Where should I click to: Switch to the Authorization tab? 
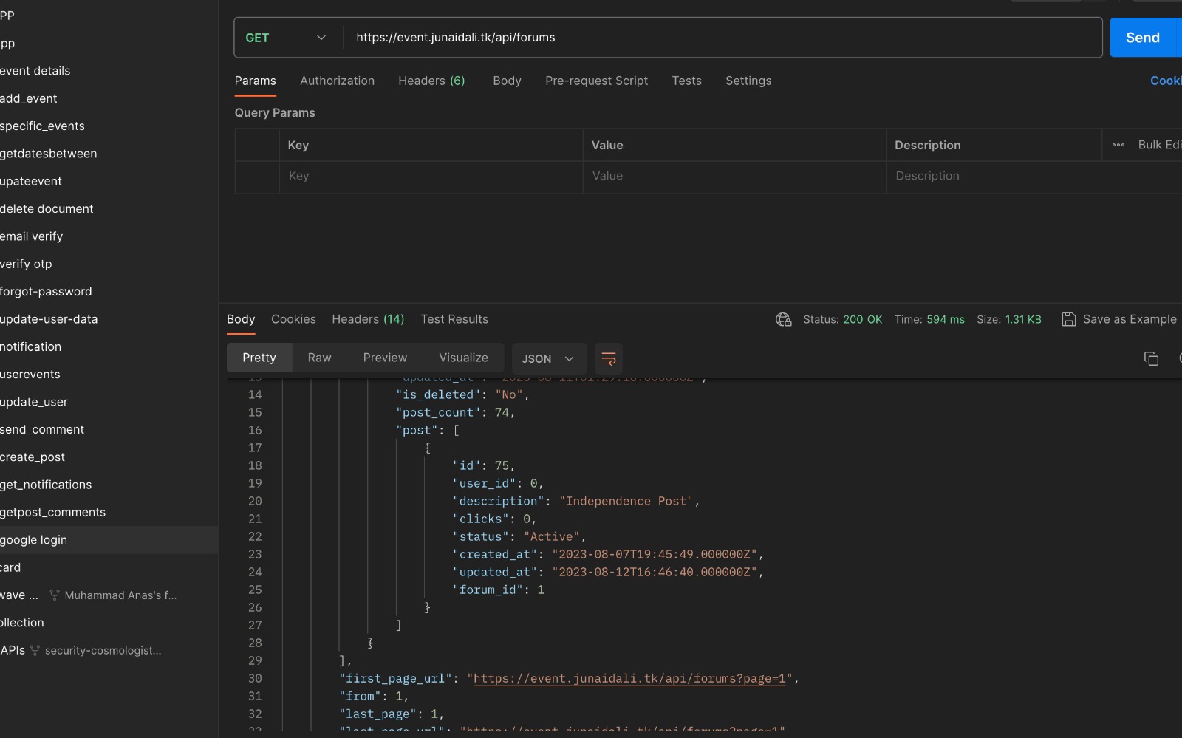tap(337, 81)
